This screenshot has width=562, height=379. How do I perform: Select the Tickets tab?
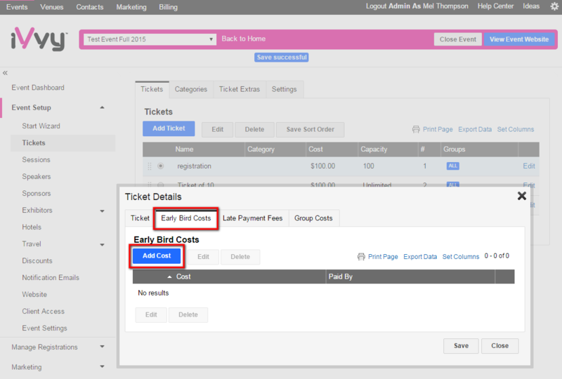[152, 89]
